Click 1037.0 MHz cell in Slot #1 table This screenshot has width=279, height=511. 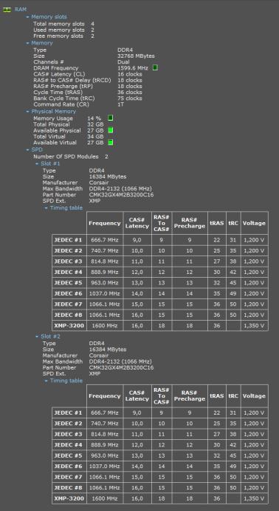pyautogui.click(x=105, y=293)
